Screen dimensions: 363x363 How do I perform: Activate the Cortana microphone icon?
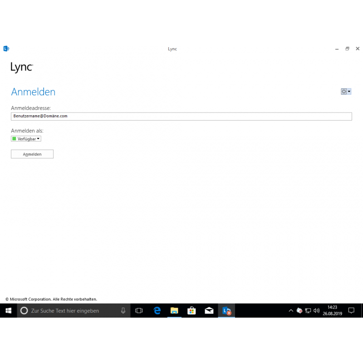coord(123,311)
